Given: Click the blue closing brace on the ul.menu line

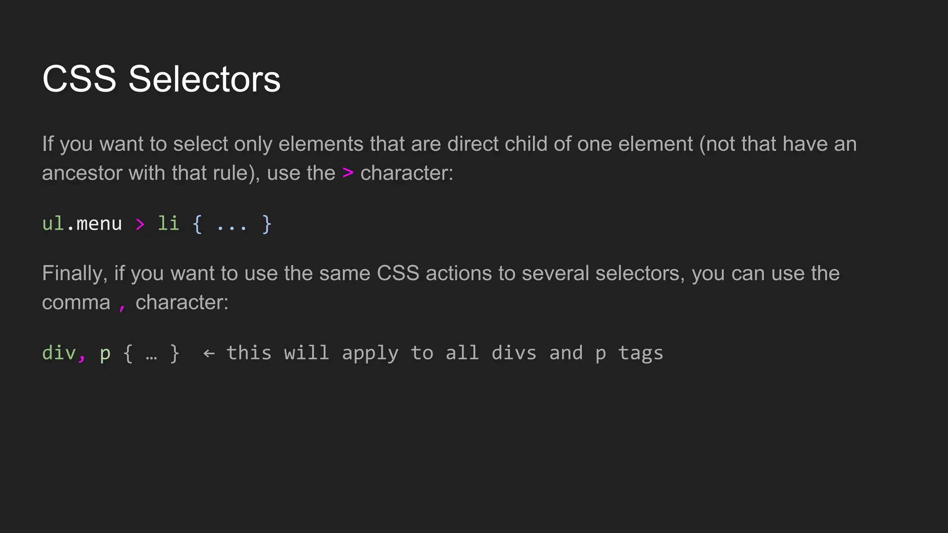Looking at the screenshot, I should click(267, 224).
